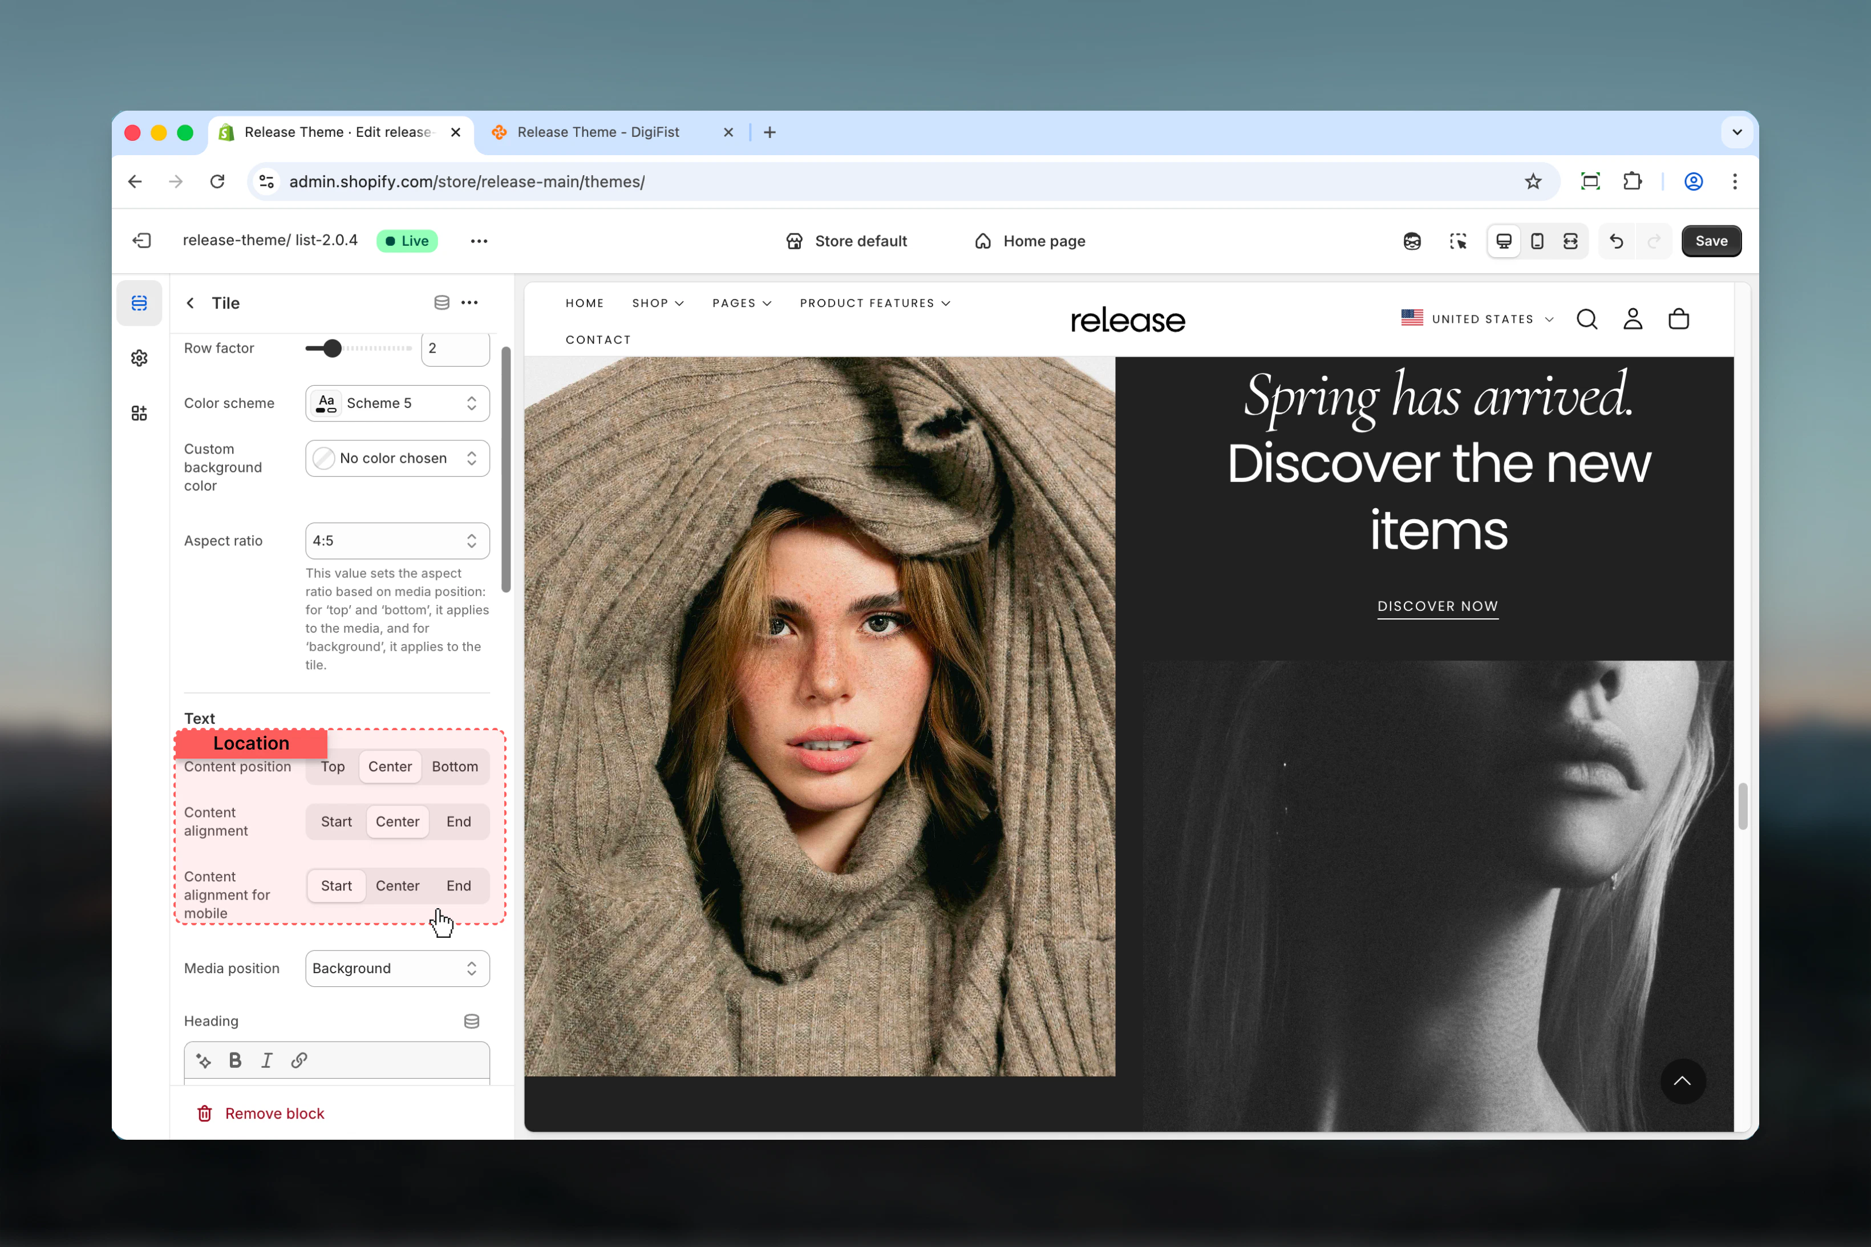Click the dynamic source icon beside Tile
This screenshot has width=1871, height=1247.
point(442,303)
